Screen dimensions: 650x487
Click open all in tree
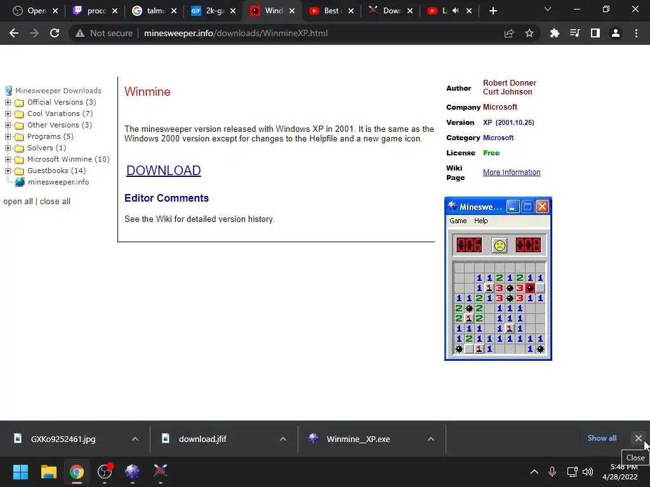[18, 201]
